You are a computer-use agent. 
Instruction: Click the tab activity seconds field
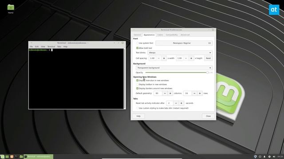170,103
